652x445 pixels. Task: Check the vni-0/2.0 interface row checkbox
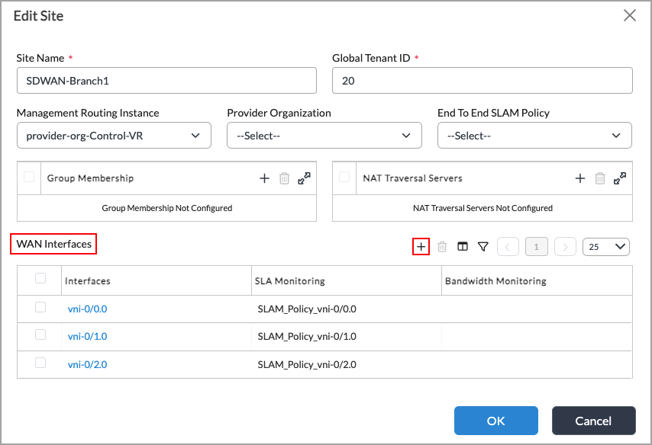40,363
